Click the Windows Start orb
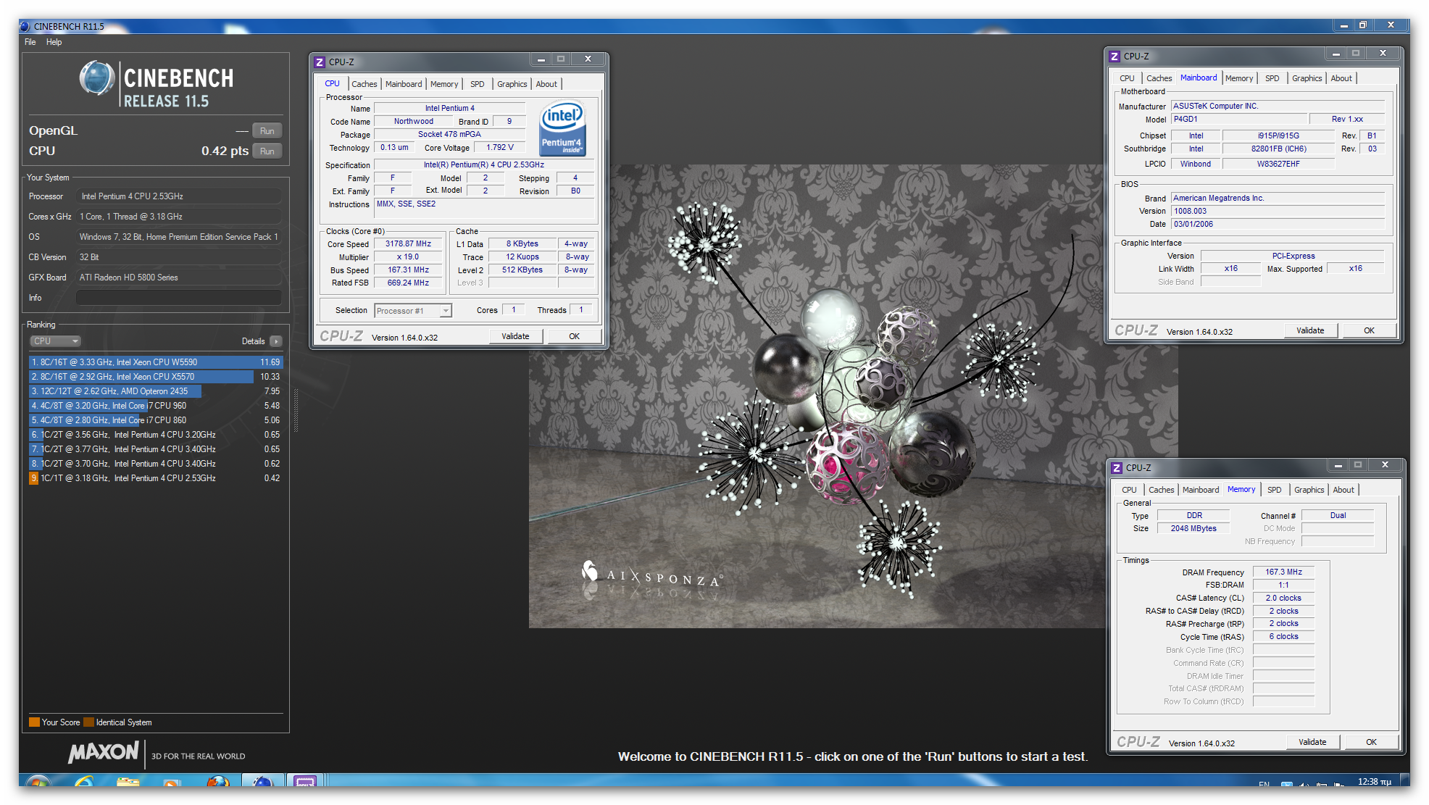The image size is (1429, 805). [38, 782]
